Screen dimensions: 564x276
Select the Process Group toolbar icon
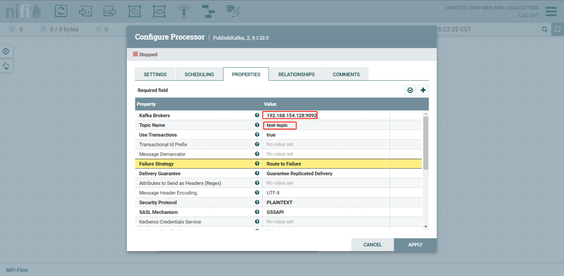point(135,11)
